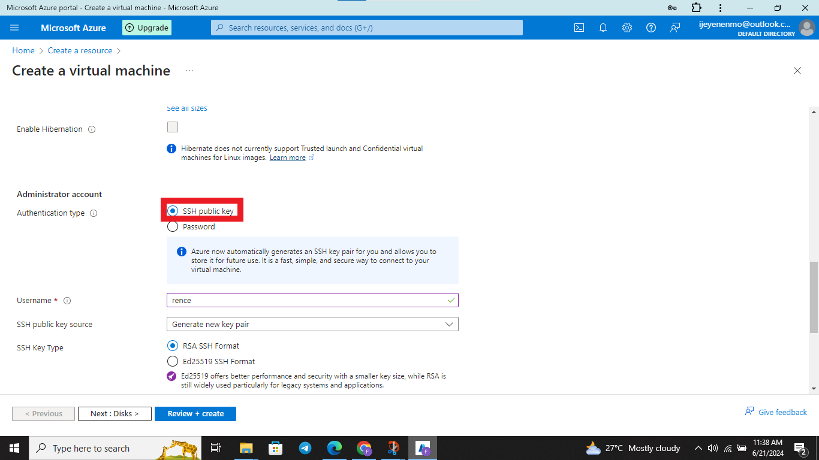Viewport: 819px width, 460px height.
Task: Open File Explorer from the taskbar
Action: [x=246, y=448]
